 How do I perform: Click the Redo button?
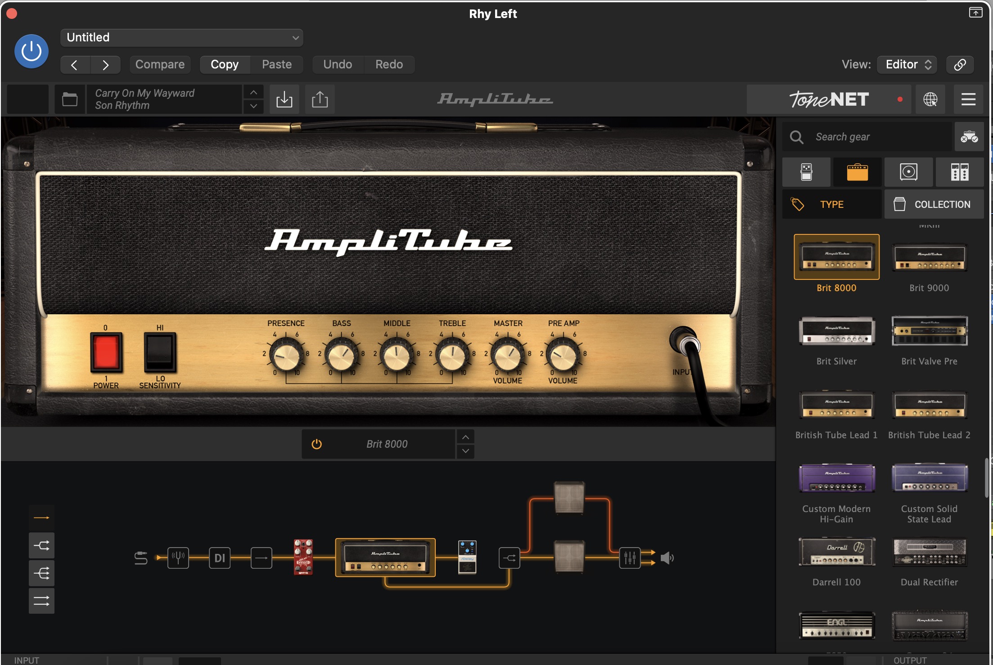tap(389, 64)
